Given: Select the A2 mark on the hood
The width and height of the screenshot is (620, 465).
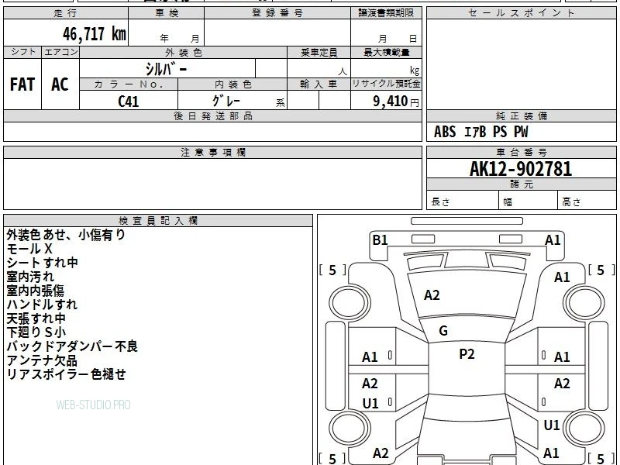Looking at the screenshot, I should 432,295.
